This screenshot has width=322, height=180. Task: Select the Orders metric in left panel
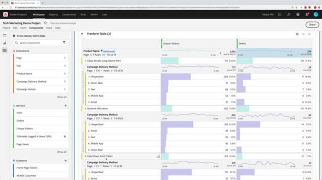tap(41, 121)
